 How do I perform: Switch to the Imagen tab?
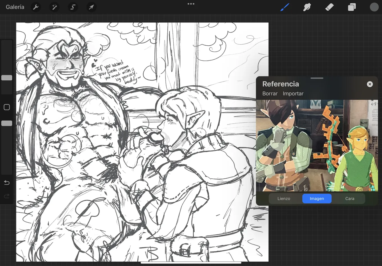point(317,199)
